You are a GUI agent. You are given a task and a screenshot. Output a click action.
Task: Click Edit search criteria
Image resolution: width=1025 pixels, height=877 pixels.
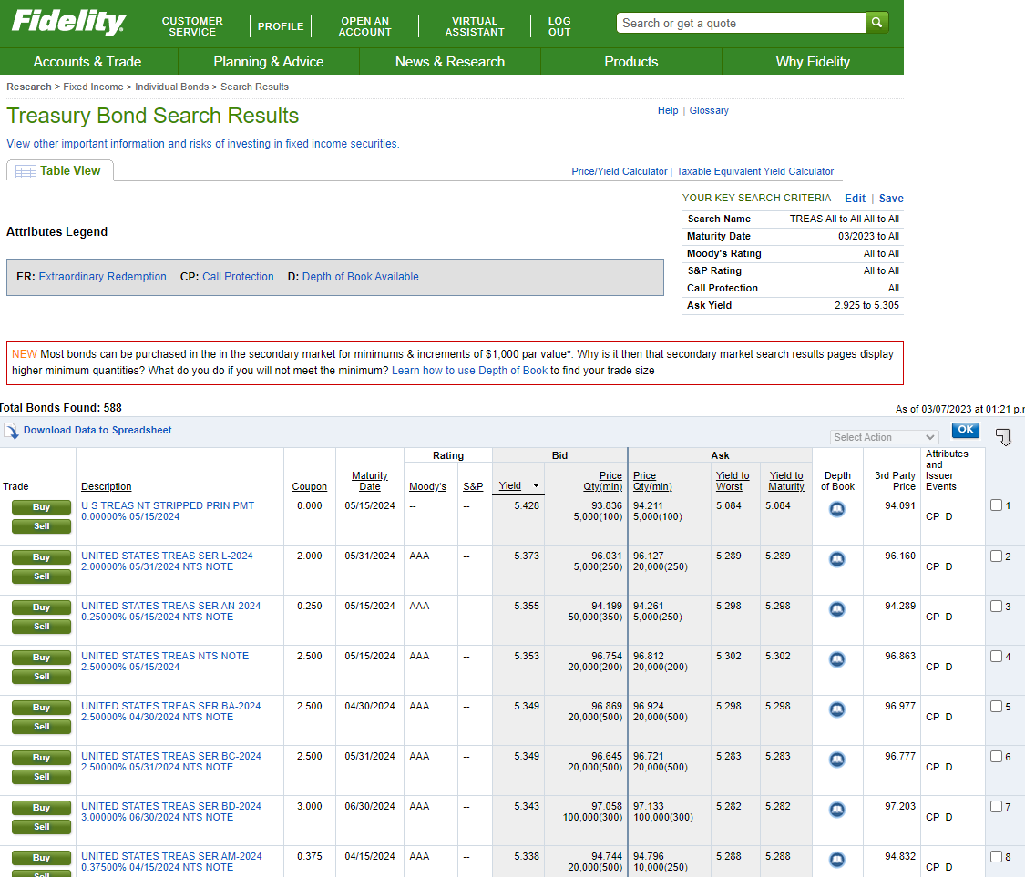point(855,198)
